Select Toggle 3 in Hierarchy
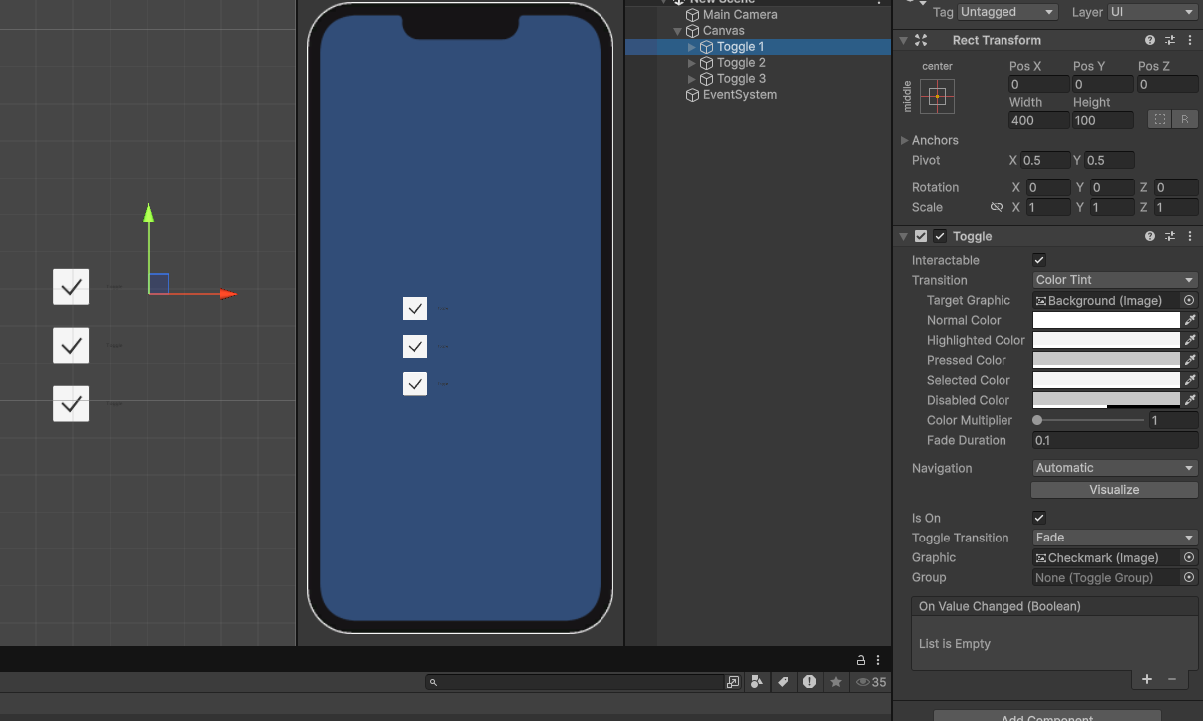Viewport: 1203px width, 721px height. coord(741,79)
